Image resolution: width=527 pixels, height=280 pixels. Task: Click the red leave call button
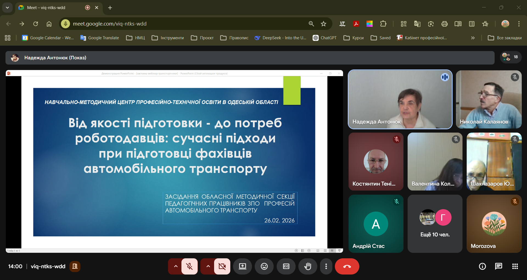347,266
